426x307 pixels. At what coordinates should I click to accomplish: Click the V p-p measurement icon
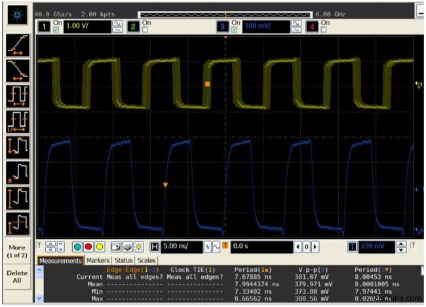click(x=18, y=148)
